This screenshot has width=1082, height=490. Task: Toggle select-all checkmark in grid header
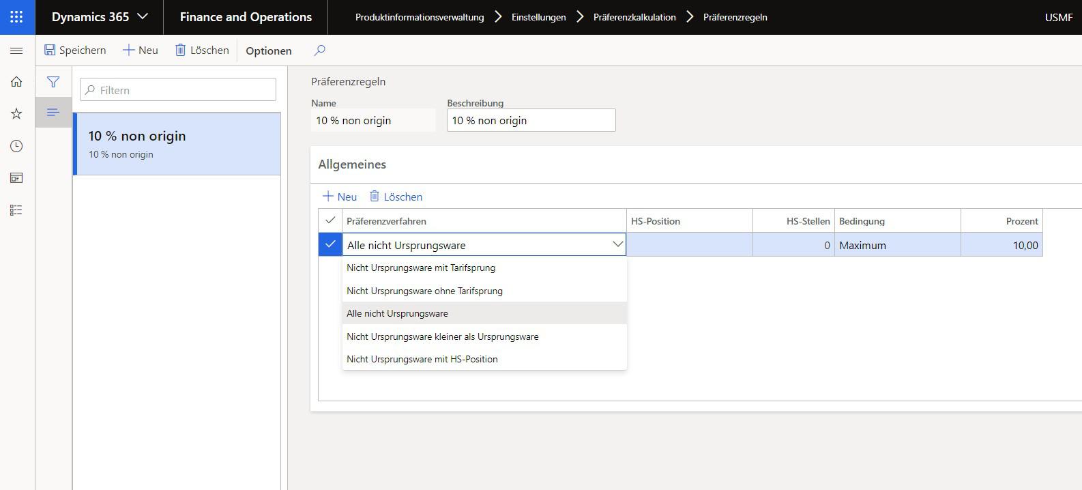pyautogui.click(x=330, y=220)
